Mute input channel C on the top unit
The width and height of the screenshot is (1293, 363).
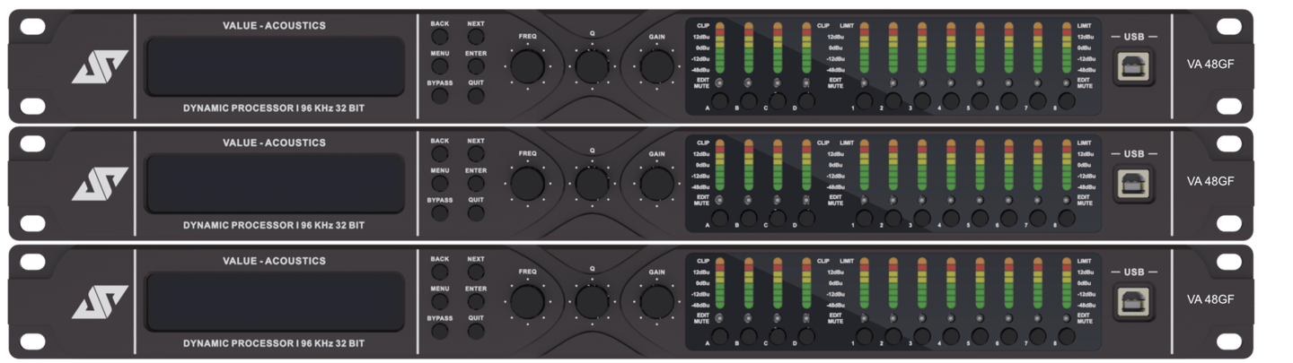point(778,100)
